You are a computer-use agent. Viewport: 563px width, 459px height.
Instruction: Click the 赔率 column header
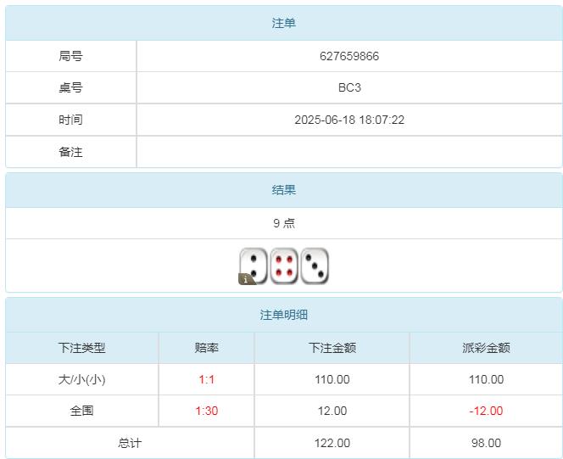click(206, 348)
